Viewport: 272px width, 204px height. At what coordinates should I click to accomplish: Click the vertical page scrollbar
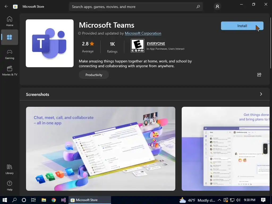[x=270, y=43]
